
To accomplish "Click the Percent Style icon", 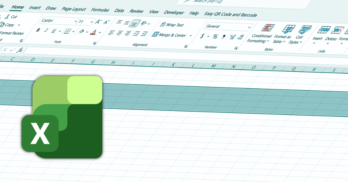I will tap(215, 37).
